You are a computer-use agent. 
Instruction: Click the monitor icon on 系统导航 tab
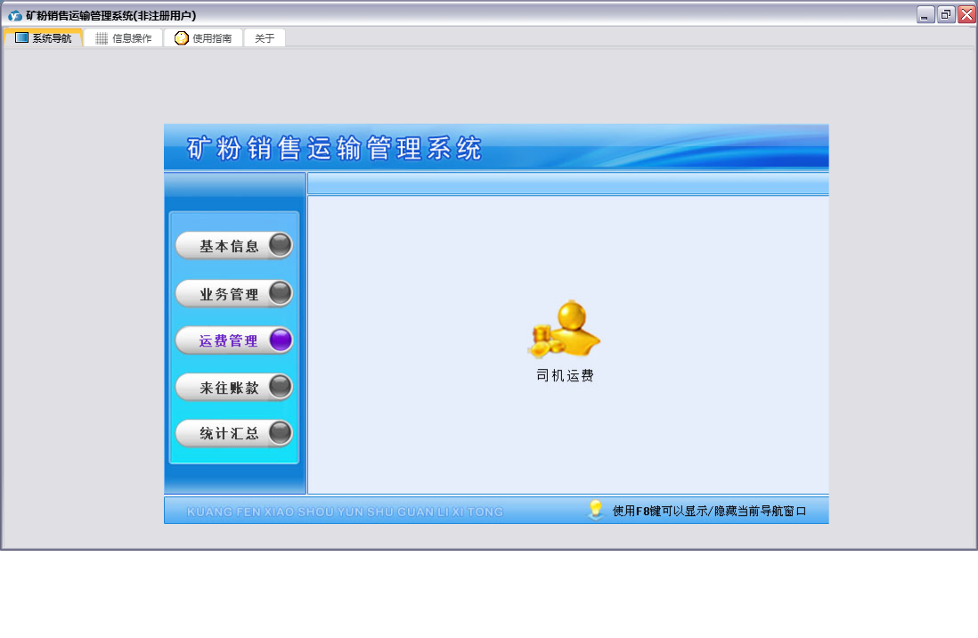(22, 37)
